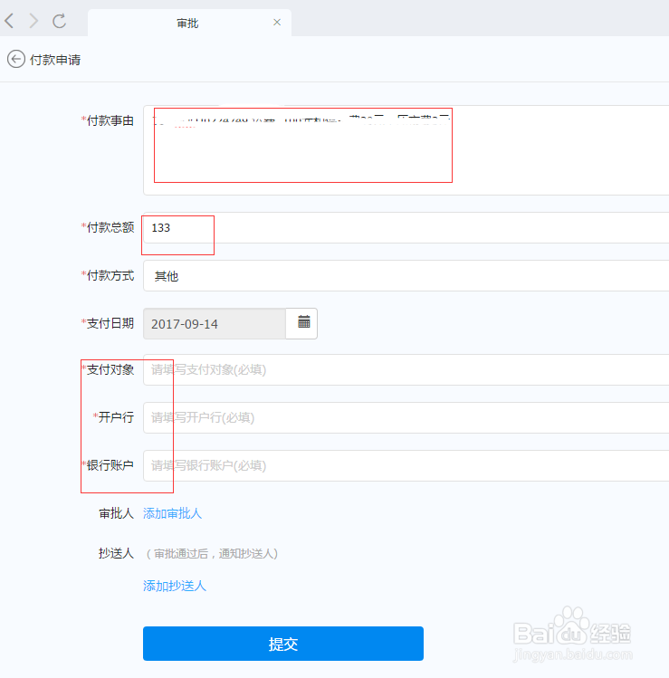This screenshot has width=669, height=678.
Task: Go back with the browser back arrow
Action: pyautogui.click(x=10, y=20)
